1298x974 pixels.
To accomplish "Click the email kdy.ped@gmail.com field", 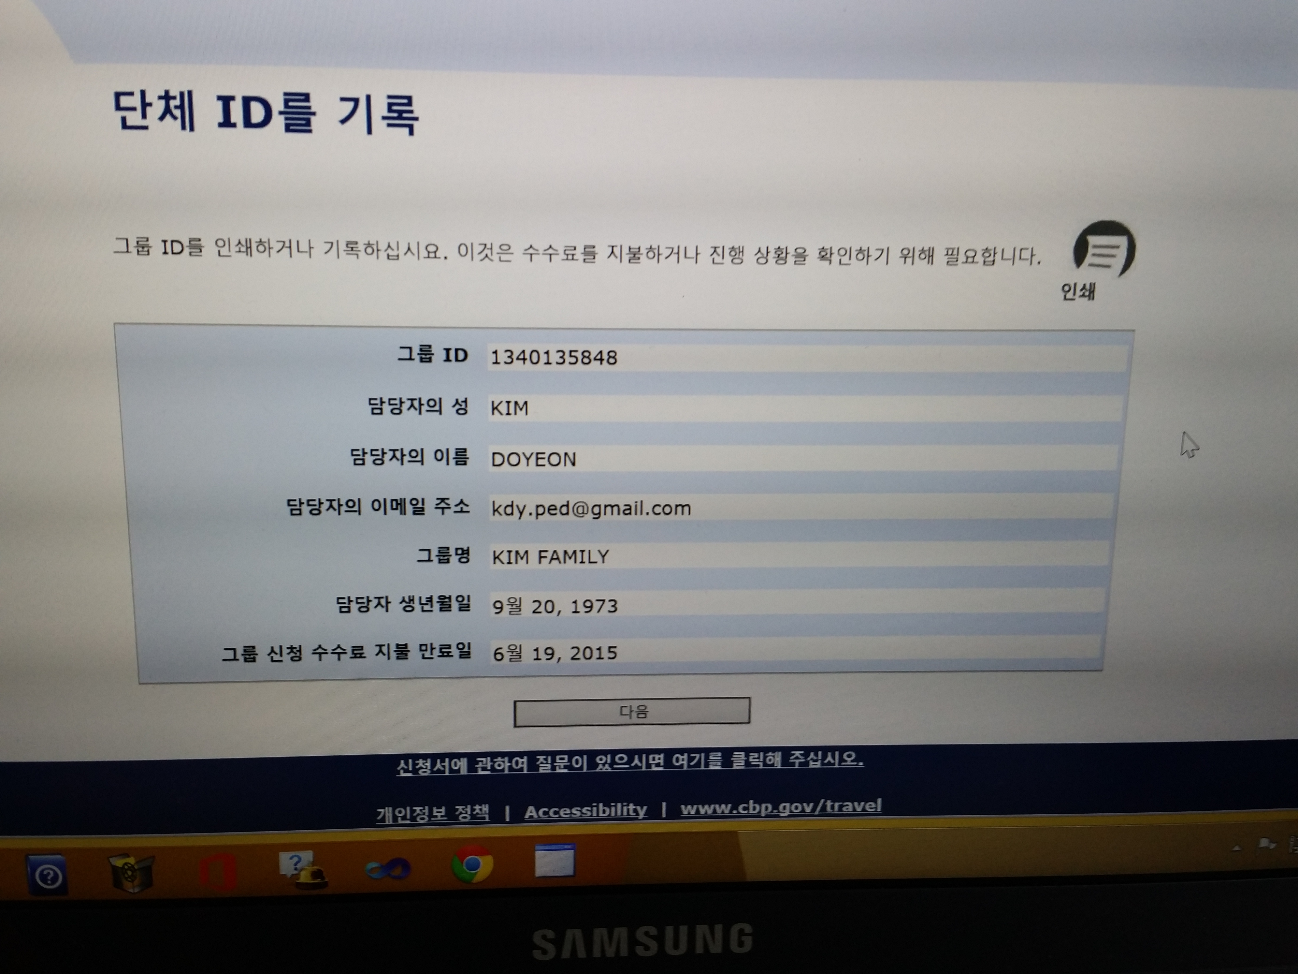I will click(x=591, y=509).
